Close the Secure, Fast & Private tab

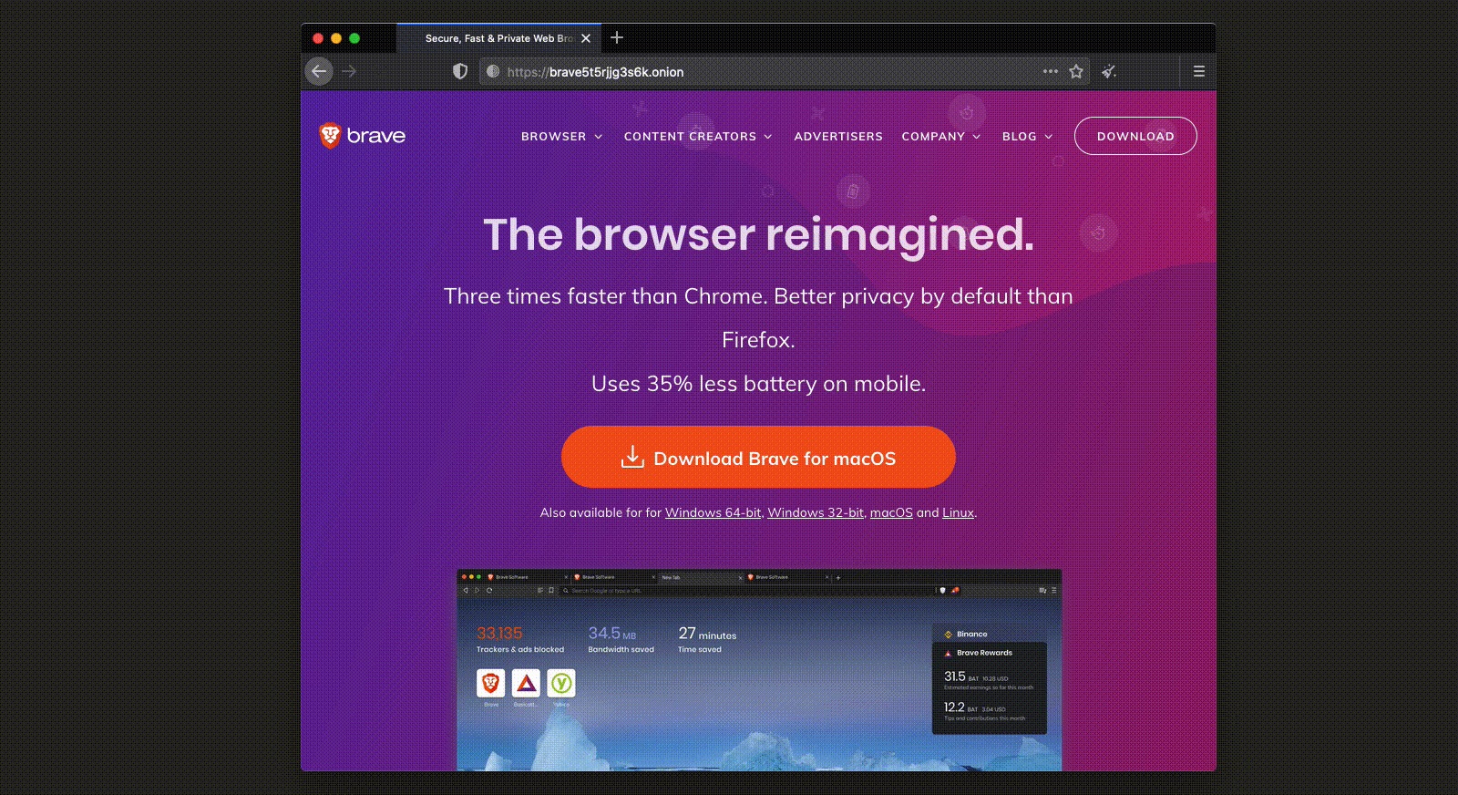click(586, 38)
